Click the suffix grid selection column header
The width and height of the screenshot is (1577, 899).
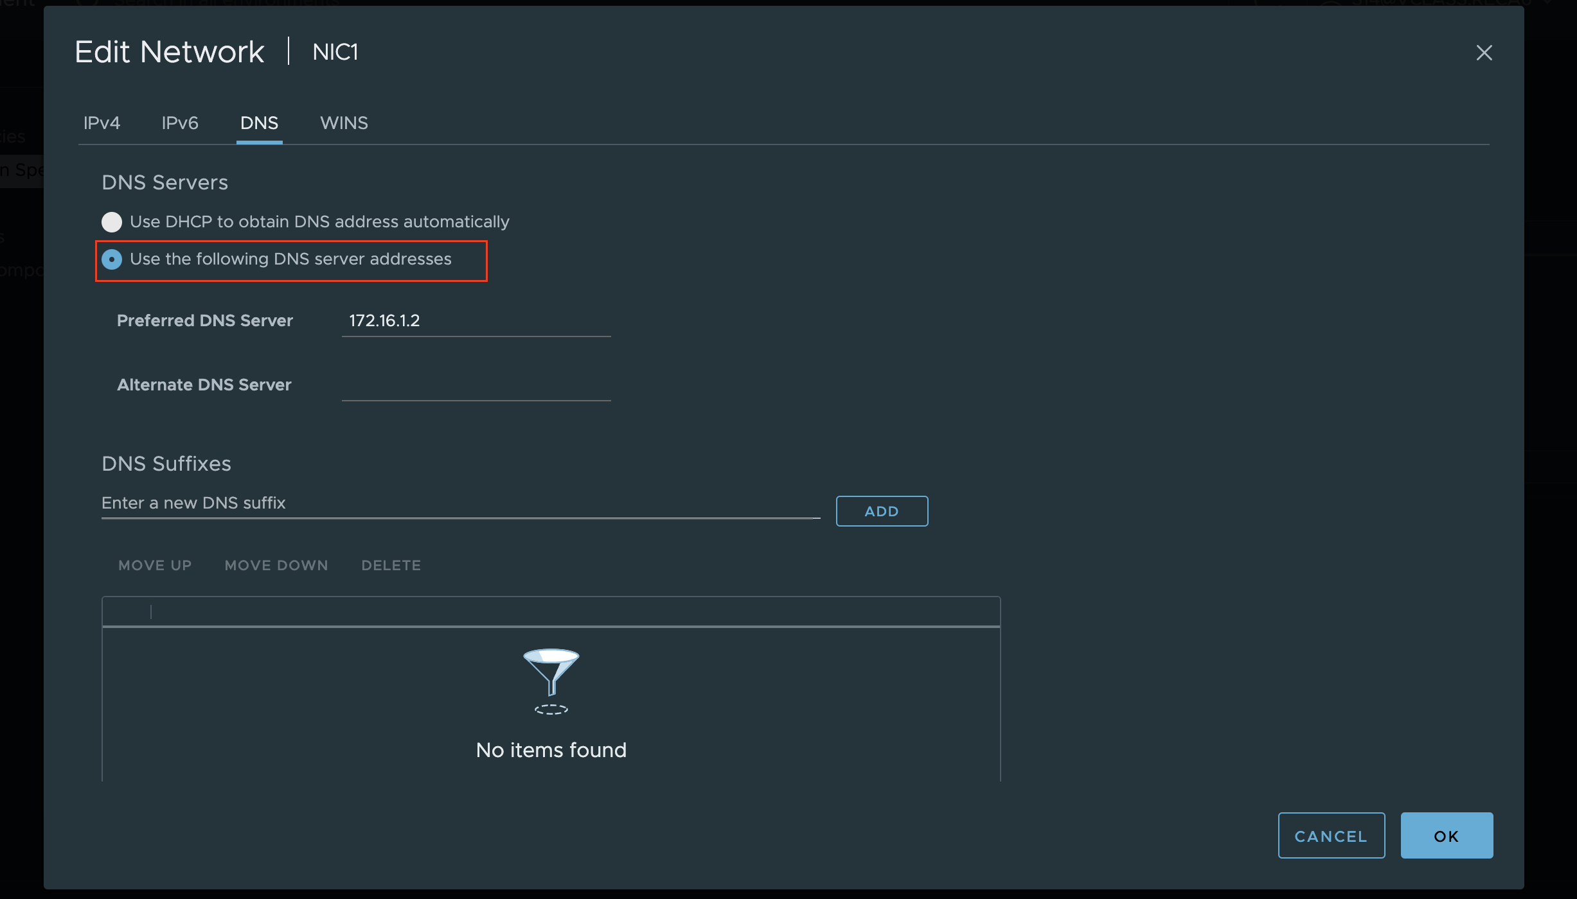coord(127,612)
